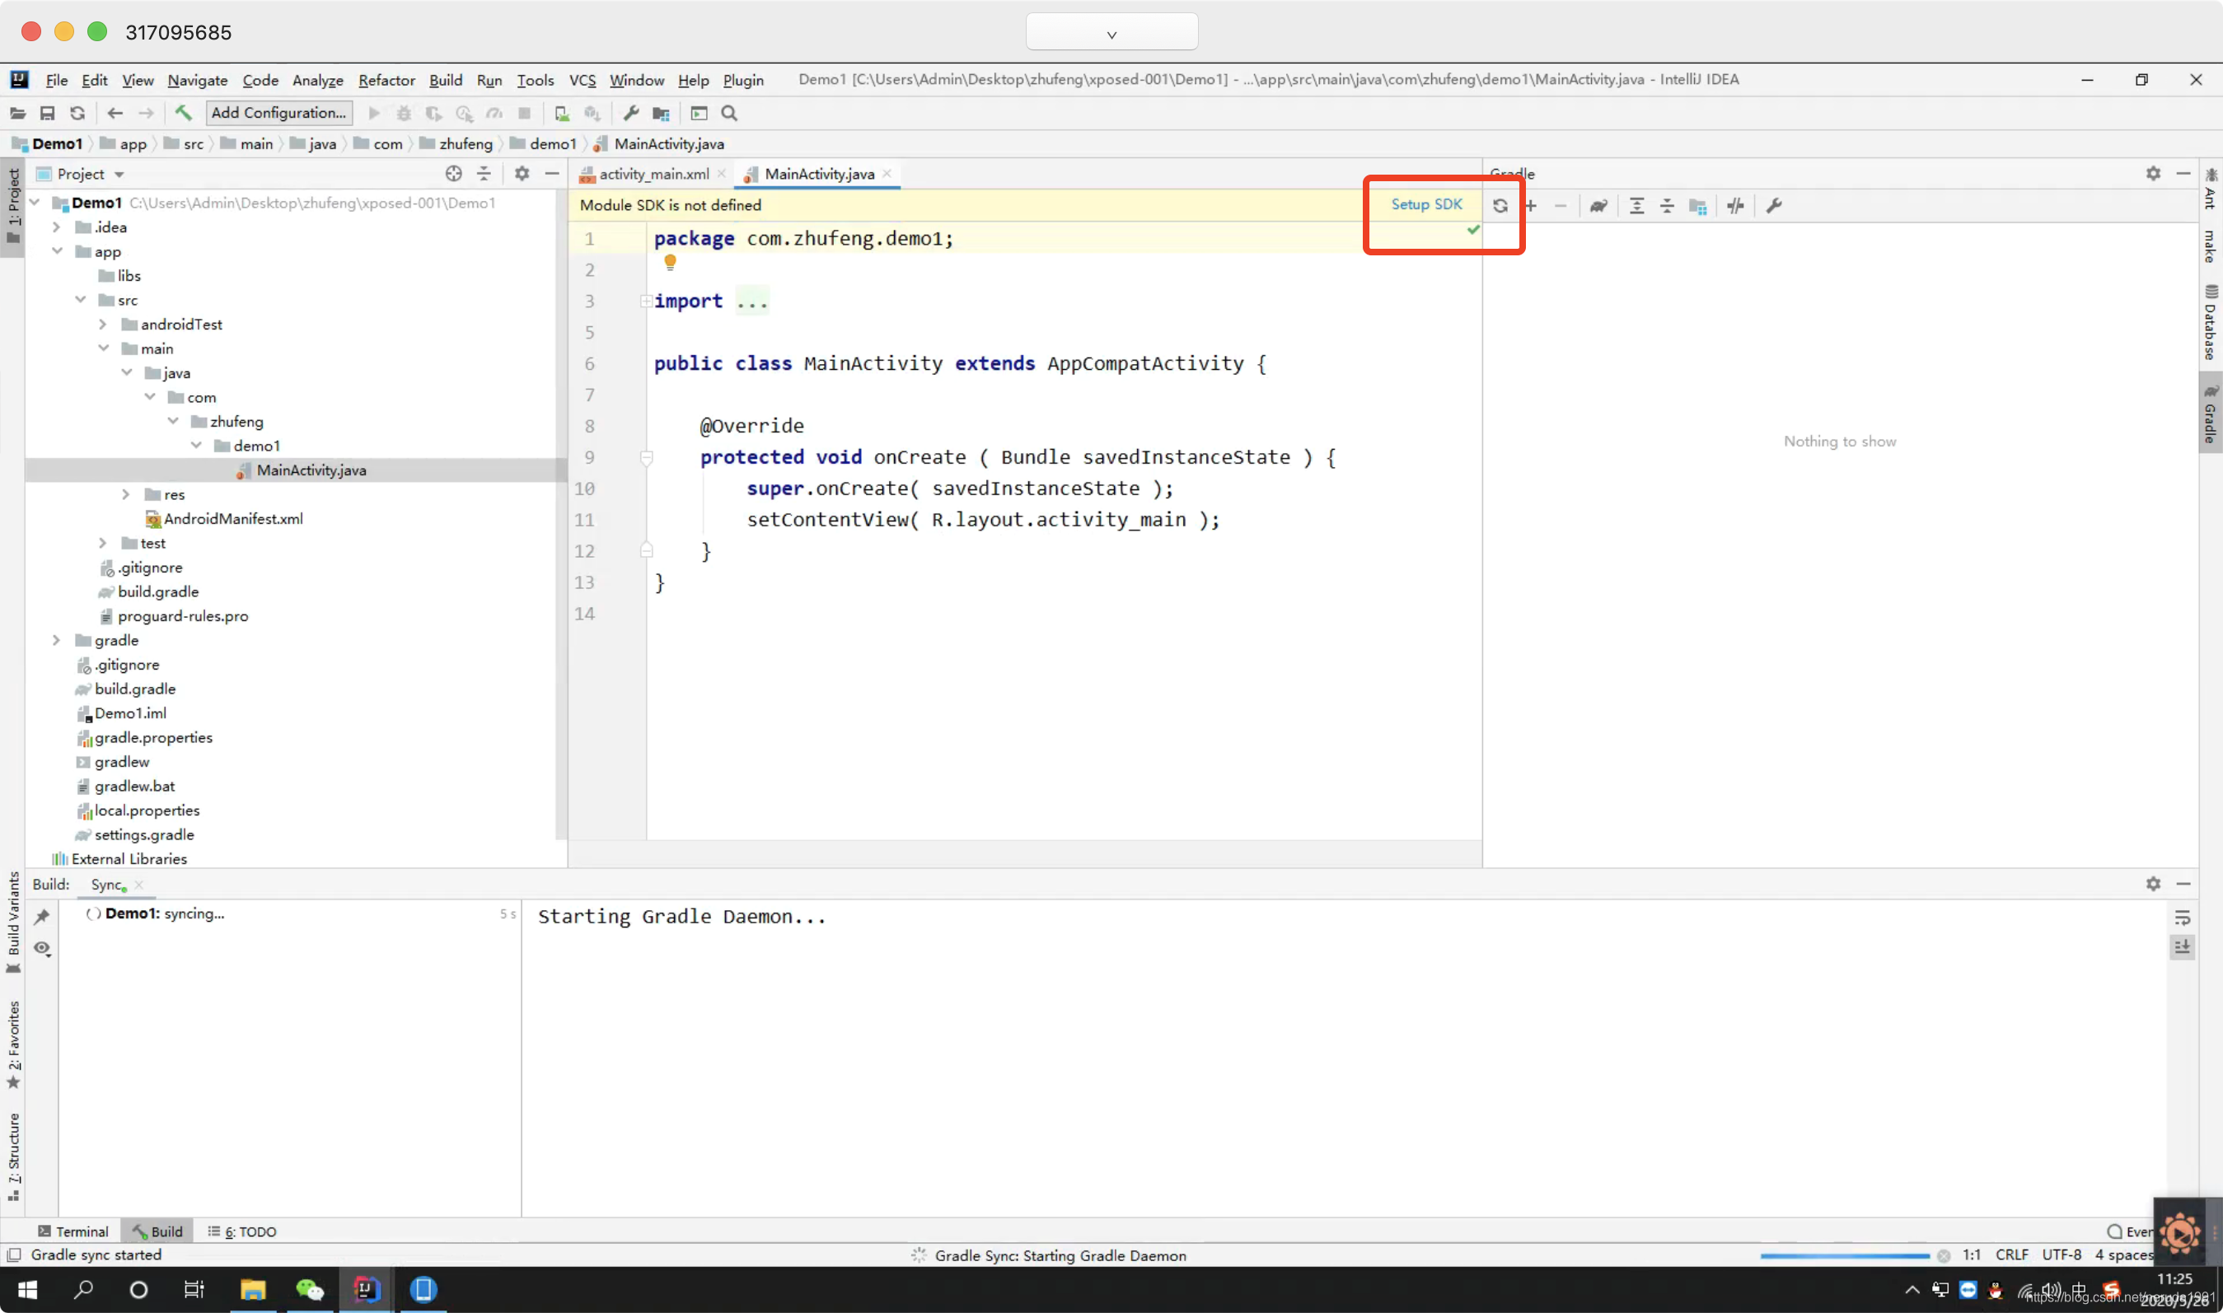
Task: Open the Analyze menu
Action: [x=318, y=80]
